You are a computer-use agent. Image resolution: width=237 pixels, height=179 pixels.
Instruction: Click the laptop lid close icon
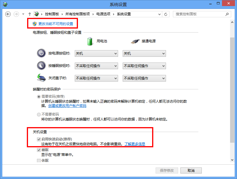click(x=41, y=78)
